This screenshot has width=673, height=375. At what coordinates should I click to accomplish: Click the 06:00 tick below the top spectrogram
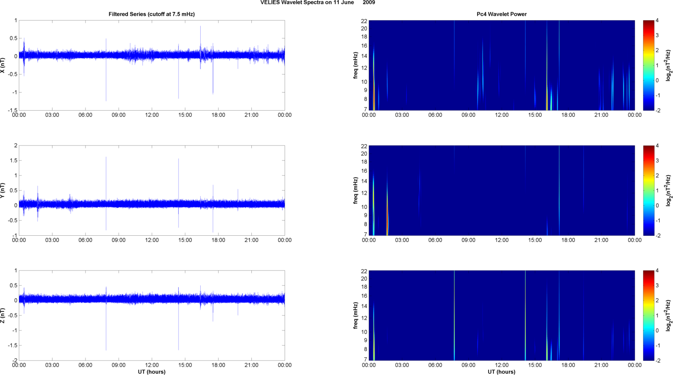[x=435, y=115]
